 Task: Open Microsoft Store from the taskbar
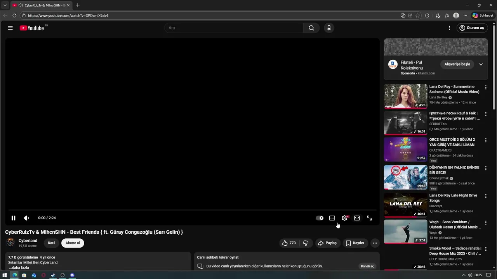click(24, 275)
